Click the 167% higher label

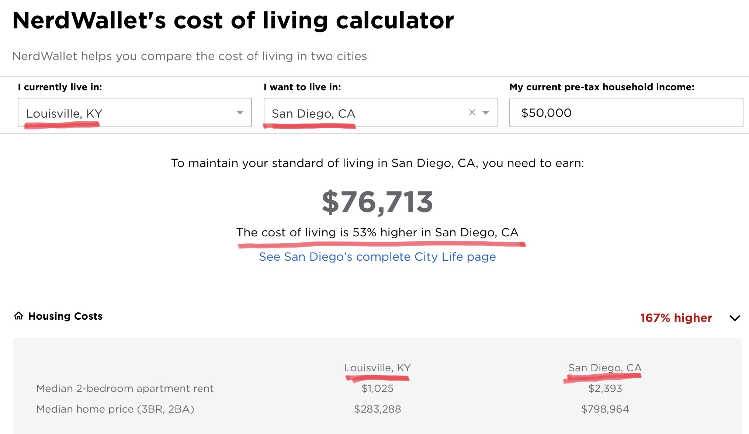point(676,318)
